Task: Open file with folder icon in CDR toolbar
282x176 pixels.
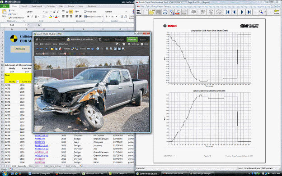Action: click(151, 12)
